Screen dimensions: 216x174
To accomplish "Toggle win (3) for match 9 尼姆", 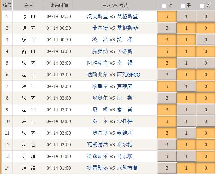I will coord(167,110).
